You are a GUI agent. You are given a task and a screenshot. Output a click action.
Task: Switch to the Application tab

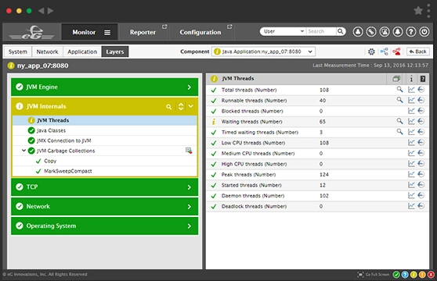(82, 52)
